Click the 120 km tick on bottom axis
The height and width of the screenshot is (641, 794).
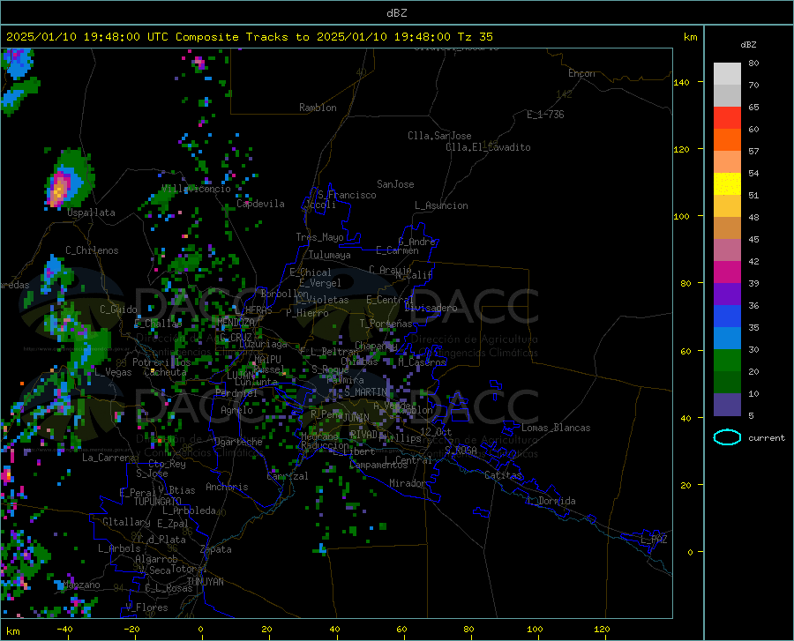tap(602, 629)
